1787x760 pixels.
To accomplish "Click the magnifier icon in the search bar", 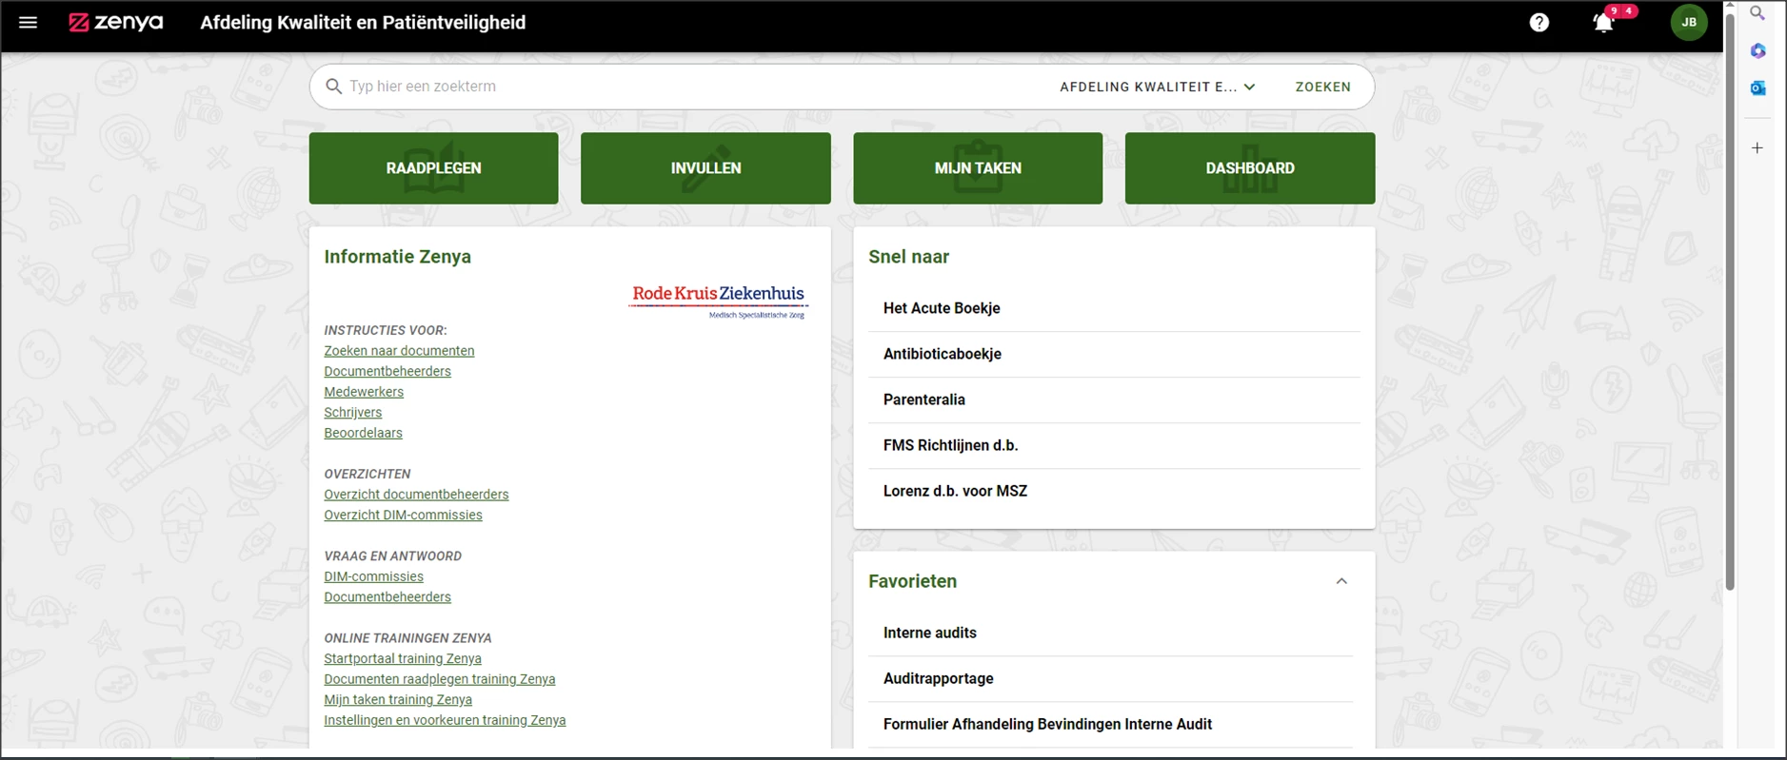I will 333,87.
